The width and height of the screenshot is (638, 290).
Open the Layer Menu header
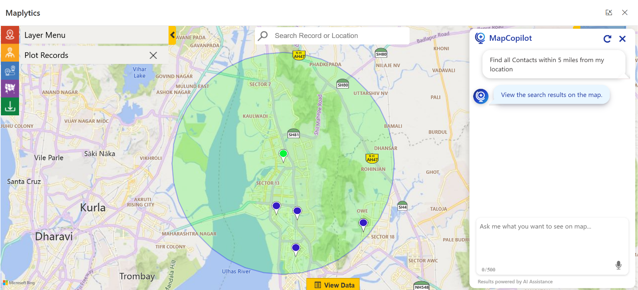click(93, 35)
